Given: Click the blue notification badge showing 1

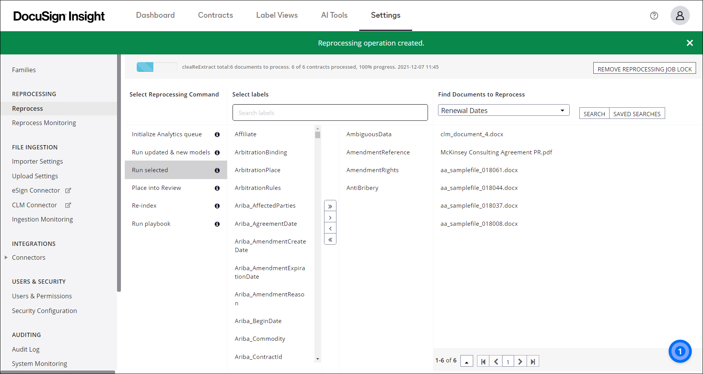Looking at the screenshot, I should [680, 351].
